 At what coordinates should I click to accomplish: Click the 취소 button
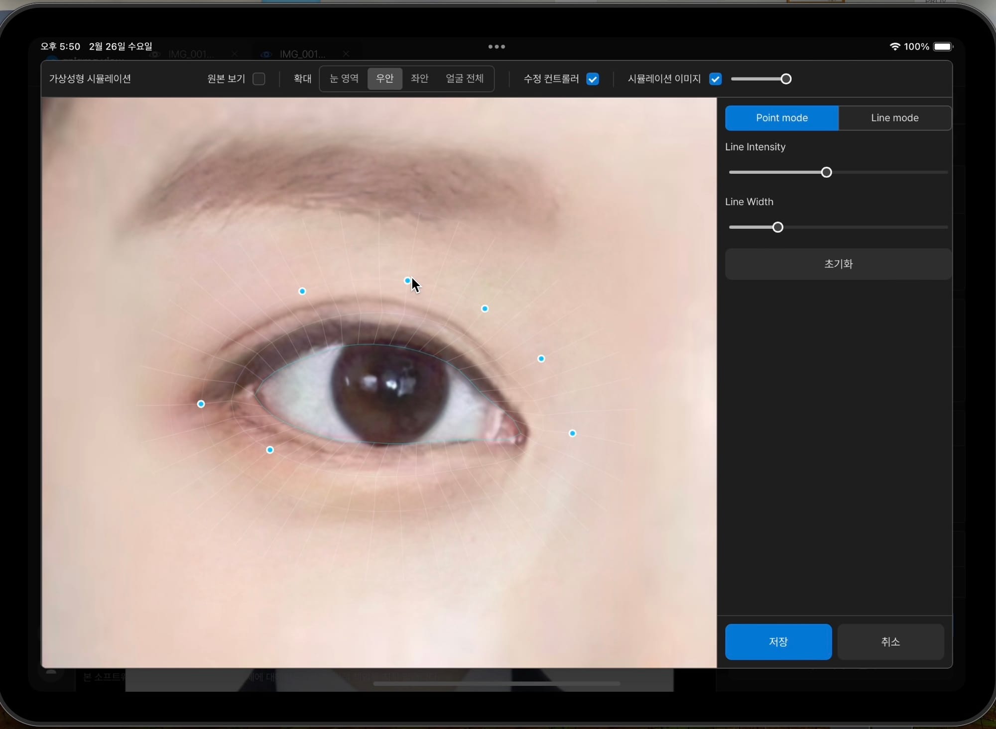coord(890,642)
